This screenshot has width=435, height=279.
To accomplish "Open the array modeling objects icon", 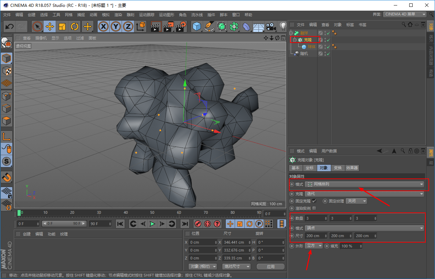I will coord(234,26).
